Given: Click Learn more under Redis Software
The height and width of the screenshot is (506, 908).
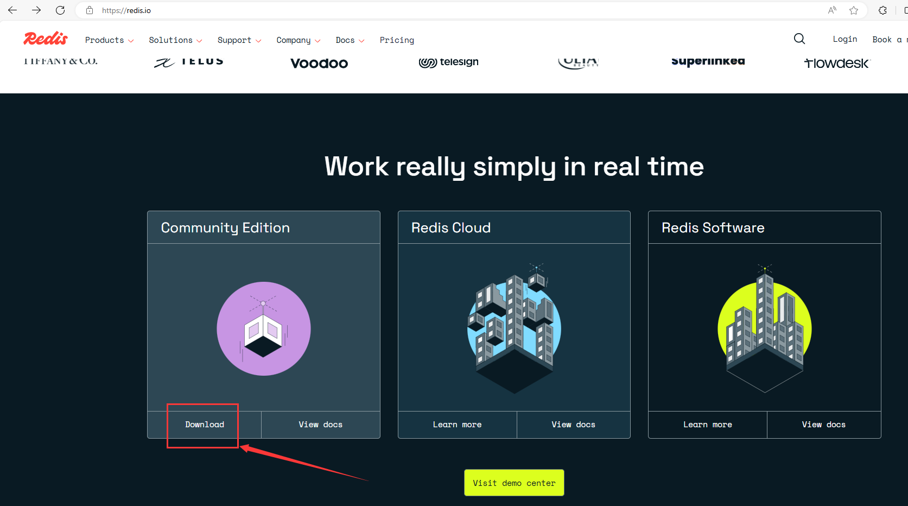Looking at the screenshot, I should (708, 425).
